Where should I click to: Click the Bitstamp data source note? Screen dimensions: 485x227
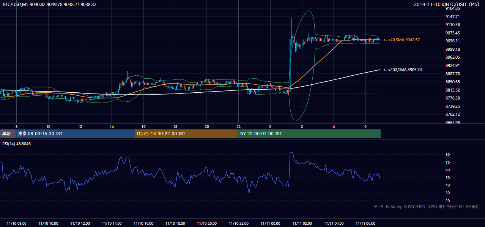(x=427, y=207)
